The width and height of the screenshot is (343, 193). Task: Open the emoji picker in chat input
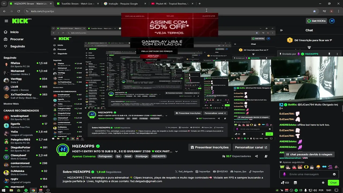pyautogui.click(x=334, y=174)
